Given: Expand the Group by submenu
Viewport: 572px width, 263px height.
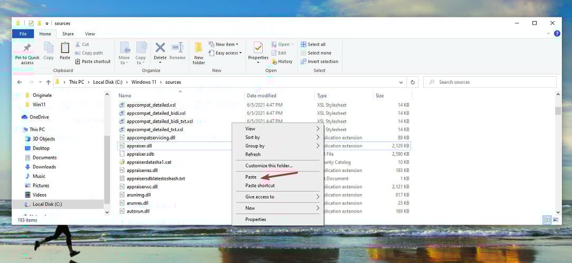Looking at the screenshot, I should tap(278, 146).
